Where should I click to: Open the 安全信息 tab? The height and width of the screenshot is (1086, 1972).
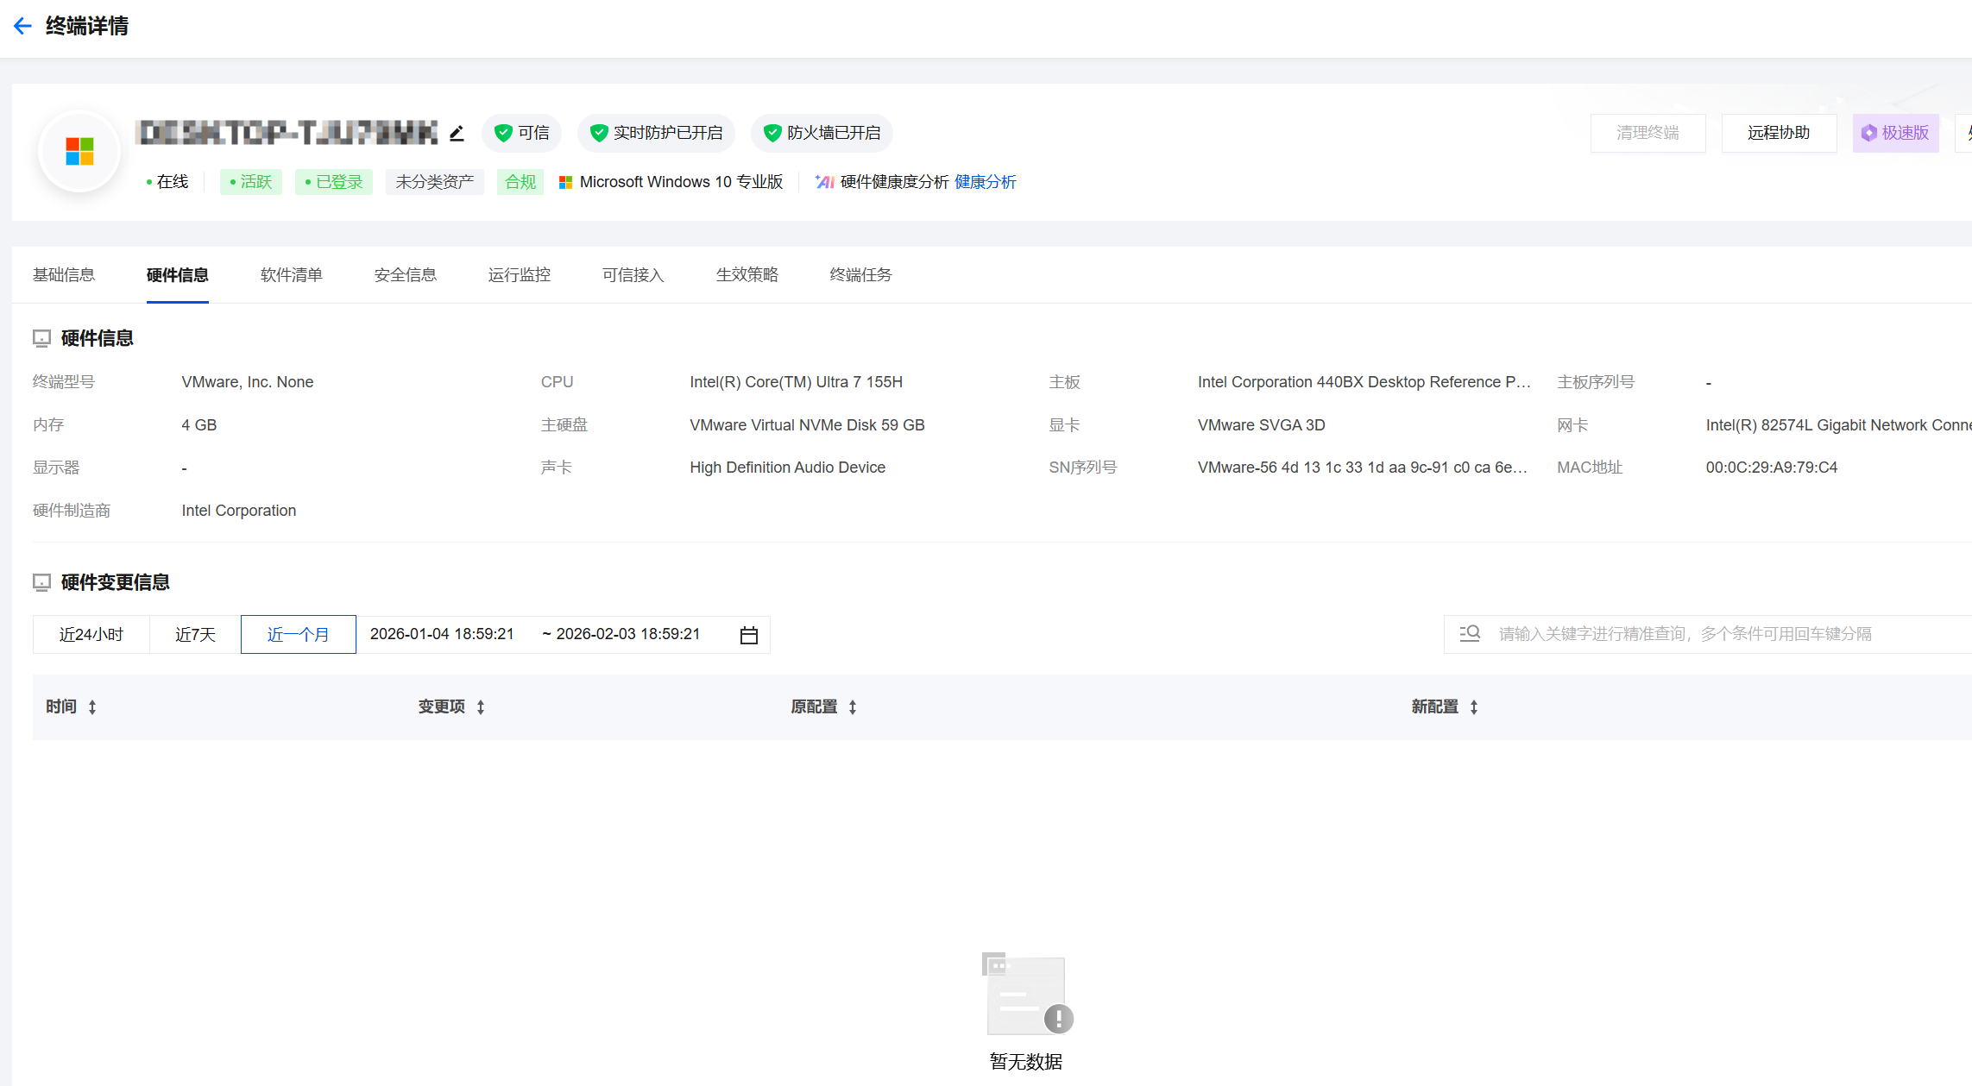tap(406, 275)
